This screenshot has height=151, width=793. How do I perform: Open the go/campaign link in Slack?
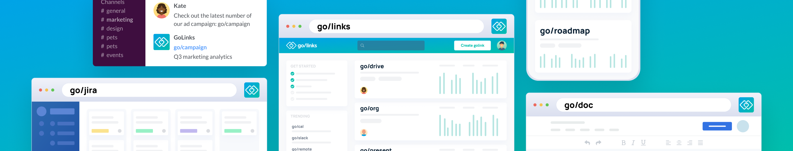click(x=190, y=48)
